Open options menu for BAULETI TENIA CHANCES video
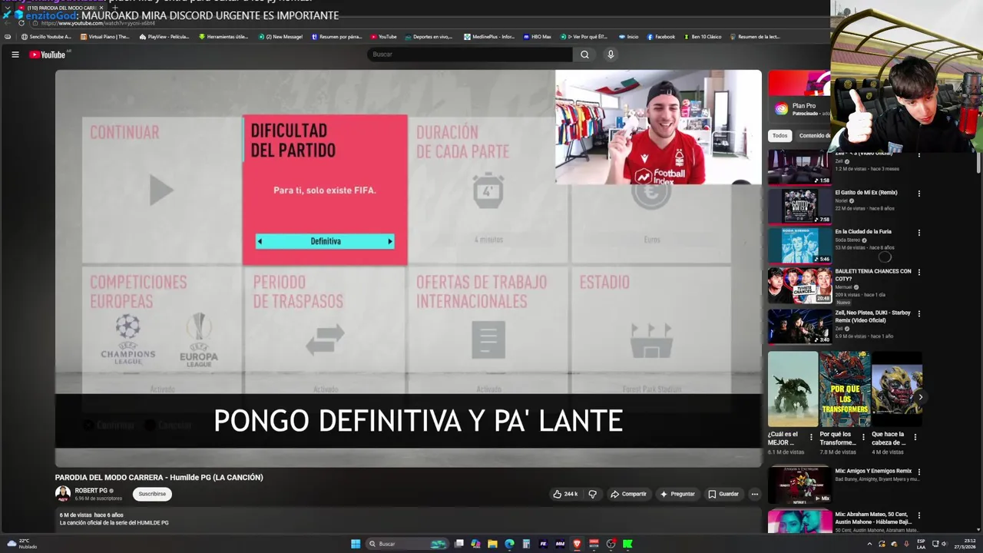Viewport: 983px width, 553px height. coord(918,272)
